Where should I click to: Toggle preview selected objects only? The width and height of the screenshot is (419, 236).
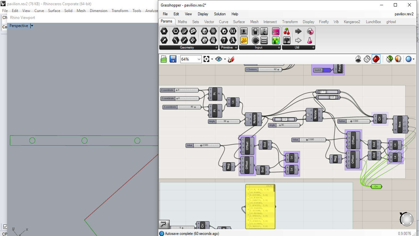point(389,59)
